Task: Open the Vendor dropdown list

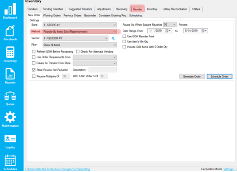Action: pyautogui.click(x=75, y=38)
